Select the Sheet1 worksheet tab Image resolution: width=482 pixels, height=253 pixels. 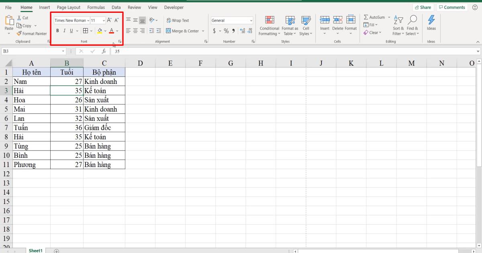[x=35, y=250]
